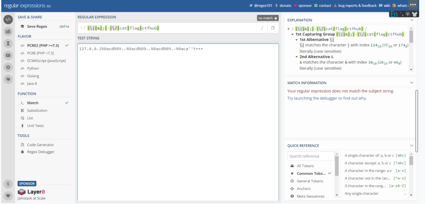Collapse the Match Information panel chevron
Viewport: 425px width, 204px height.
tap(412, 83)
